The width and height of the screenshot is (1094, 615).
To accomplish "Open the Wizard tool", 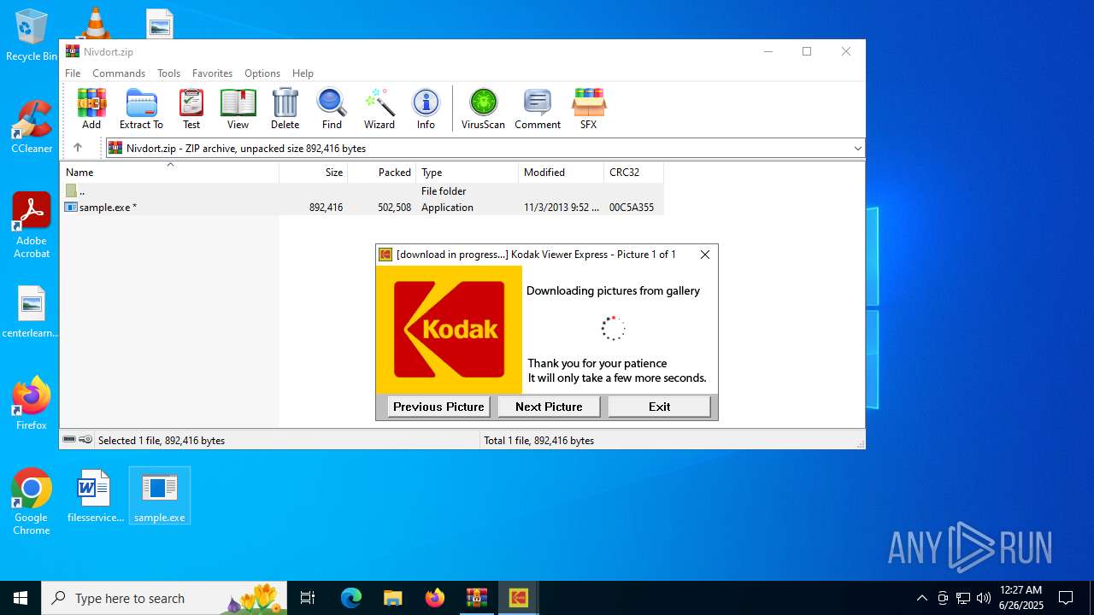I will (x=379, y=108).
